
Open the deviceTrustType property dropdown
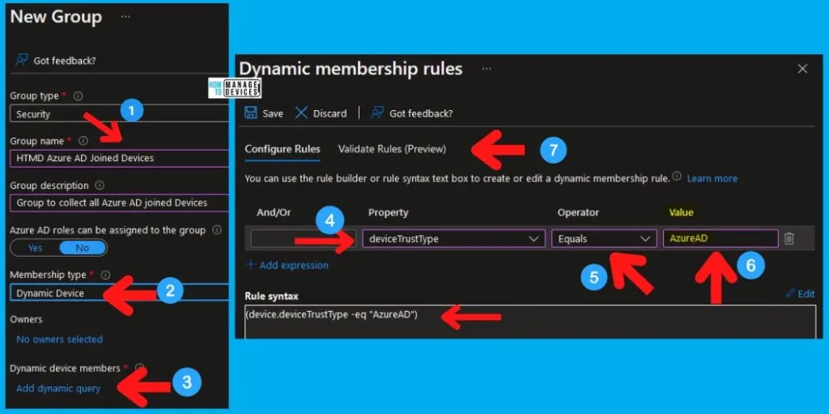click(453, 239)
